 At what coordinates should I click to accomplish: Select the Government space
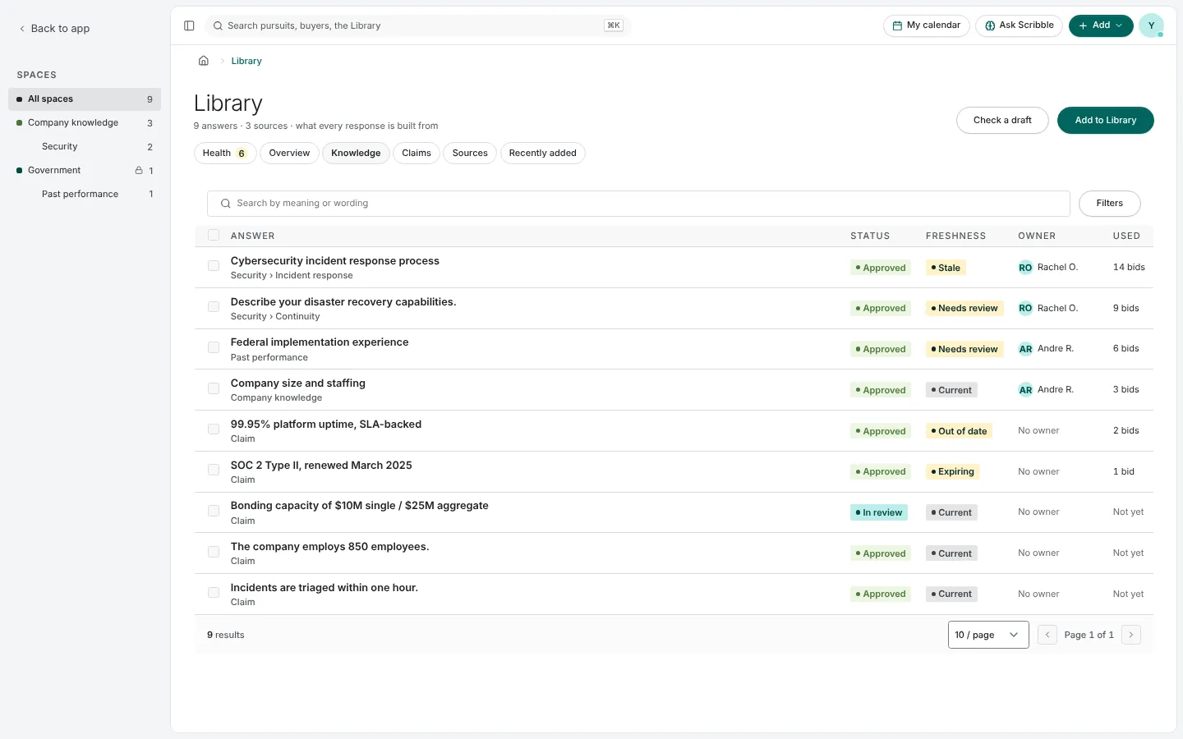click(85, 171)
